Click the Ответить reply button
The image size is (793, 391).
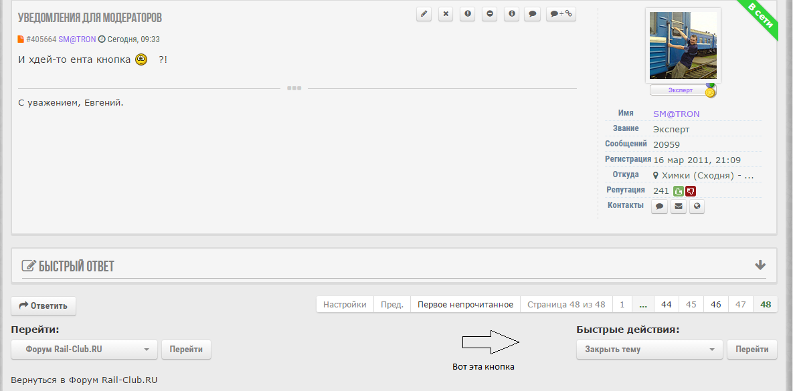point(43,306)
